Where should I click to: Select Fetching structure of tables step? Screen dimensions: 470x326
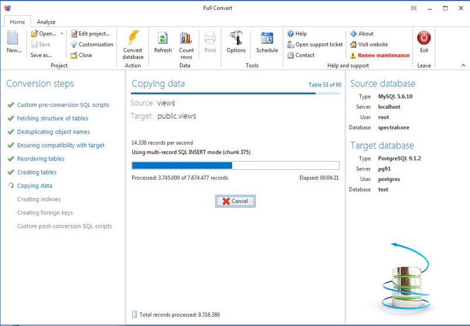pos(52,118)
